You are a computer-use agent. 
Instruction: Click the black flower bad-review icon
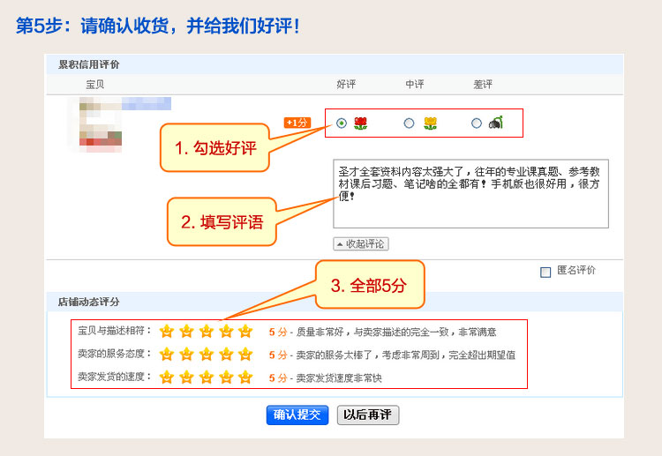click(496, 123)
